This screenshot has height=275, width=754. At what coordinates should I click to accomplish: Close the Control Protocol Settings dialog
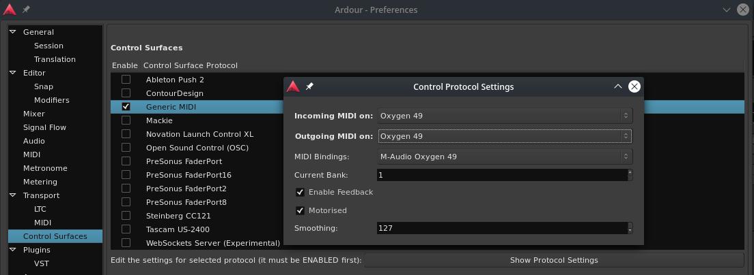[x=634, y=86]
